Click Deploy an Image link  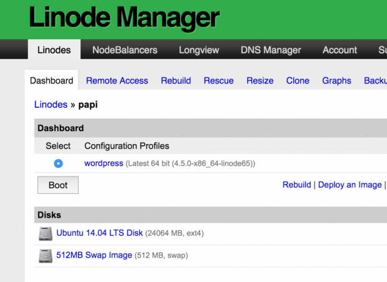click(350, 185)
